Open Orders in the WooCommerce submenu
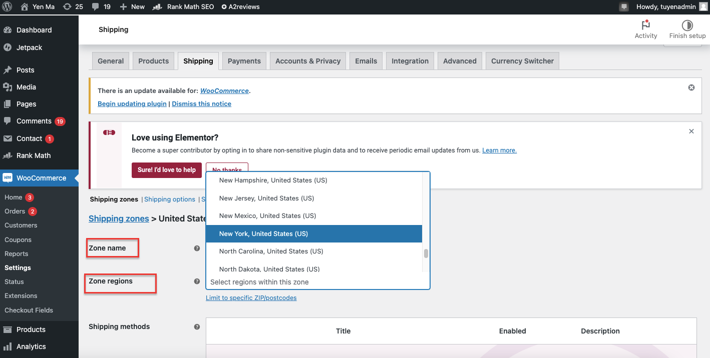 [x=15, y=211]
